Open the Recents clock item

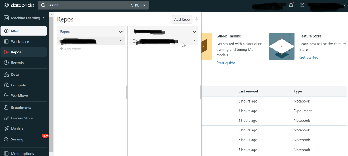tap(17, 63)
